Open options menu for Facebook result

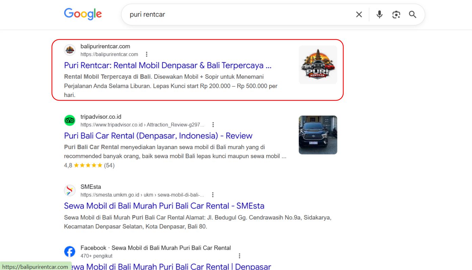tap(240, 255)
